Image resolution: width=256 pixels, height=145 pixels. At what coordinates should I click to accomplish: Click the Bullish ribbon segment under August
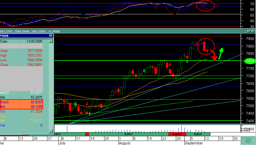(128, 134)
